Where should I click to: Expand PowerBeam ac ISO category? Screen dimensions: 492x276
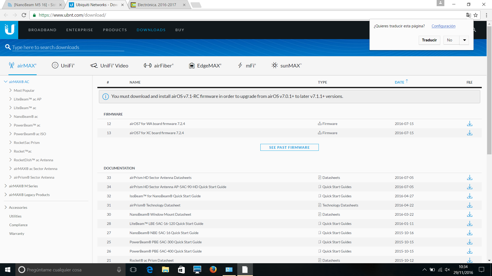[x=11, y=134]
